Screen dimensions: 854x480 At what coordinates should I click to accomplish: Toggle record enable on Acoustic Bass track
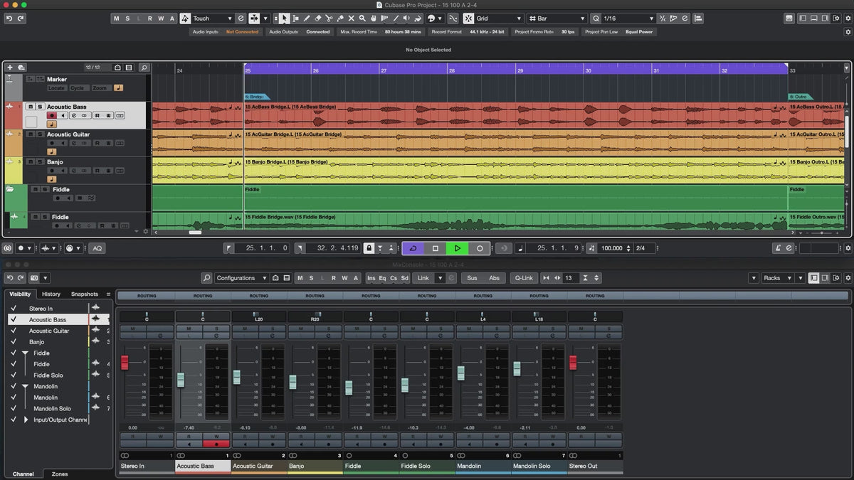pyautogui.click(x=51, y=115)
